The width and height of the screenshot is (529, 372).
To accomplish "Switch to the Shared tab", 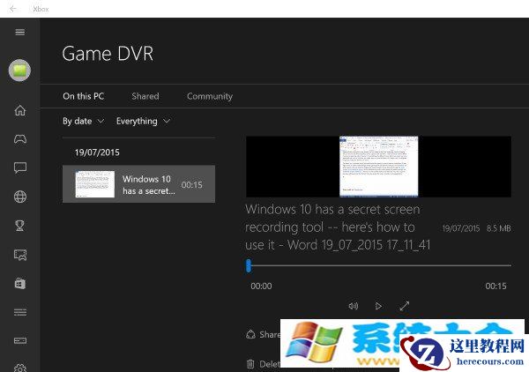I will click(145, 96).
